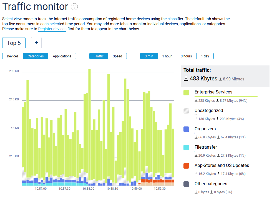The height and width of the screenshot is (198, 272).
Task: Select the 1 hour time period
Action: coord(167,56)
